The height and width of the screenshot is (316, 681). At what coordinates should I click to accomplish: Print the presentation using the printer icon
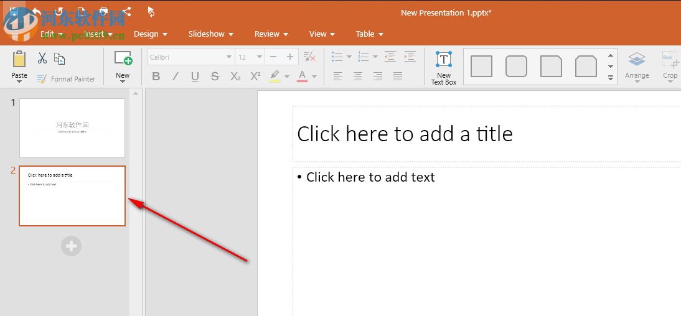tap(103, 12)
